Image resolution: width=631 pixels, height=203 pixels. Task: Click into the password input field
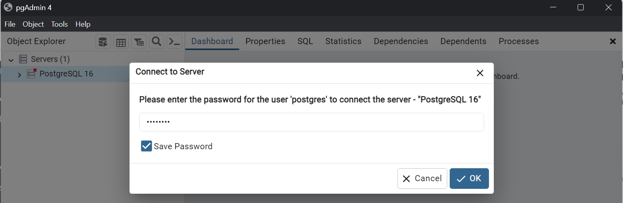click(x=311, y=122)
